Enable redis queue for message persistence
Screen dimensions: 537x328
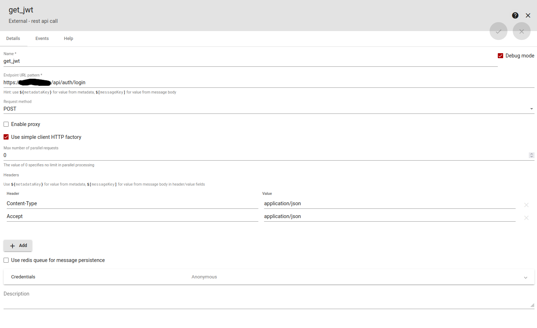(x=6, y=260)
